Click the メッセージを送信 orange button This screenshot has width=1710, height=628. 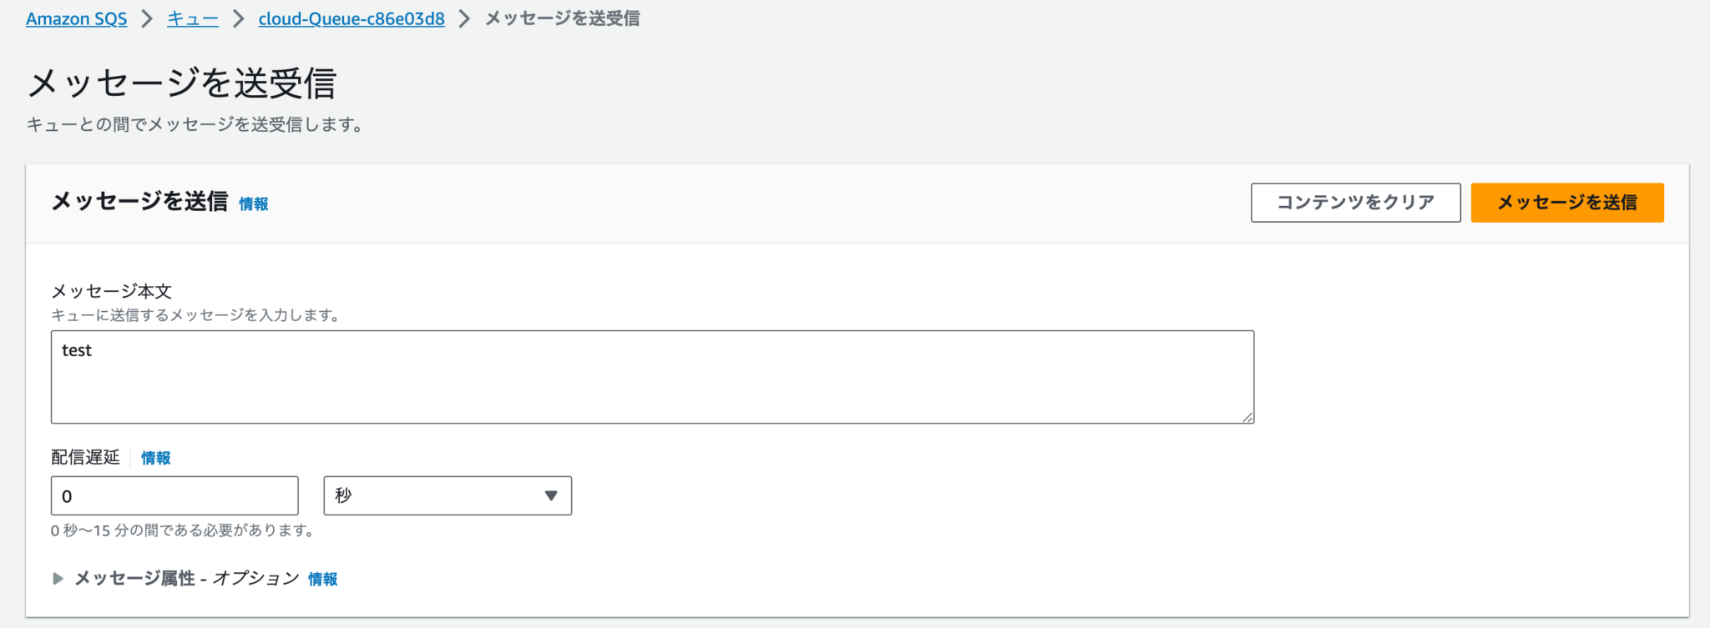(x=1566, y=202)
